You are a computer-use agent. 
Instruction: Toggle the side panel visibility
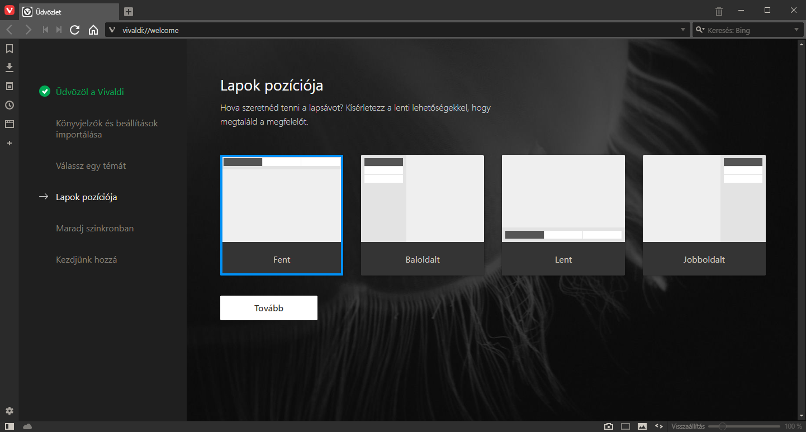coord(9,426)
